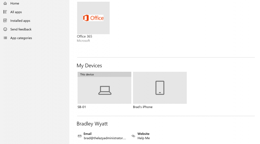The height and width of the screenshot is (144, 260).
Task: Open the Office 365 app tile
Action: (x=93, y=18)
